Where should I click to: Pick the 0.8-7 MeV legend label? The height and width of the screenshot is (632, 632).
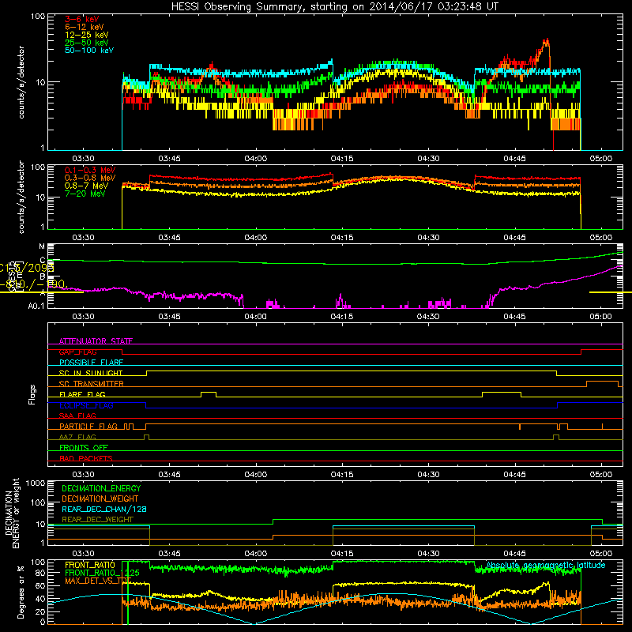pyautogui.click(x=86, y=186)
